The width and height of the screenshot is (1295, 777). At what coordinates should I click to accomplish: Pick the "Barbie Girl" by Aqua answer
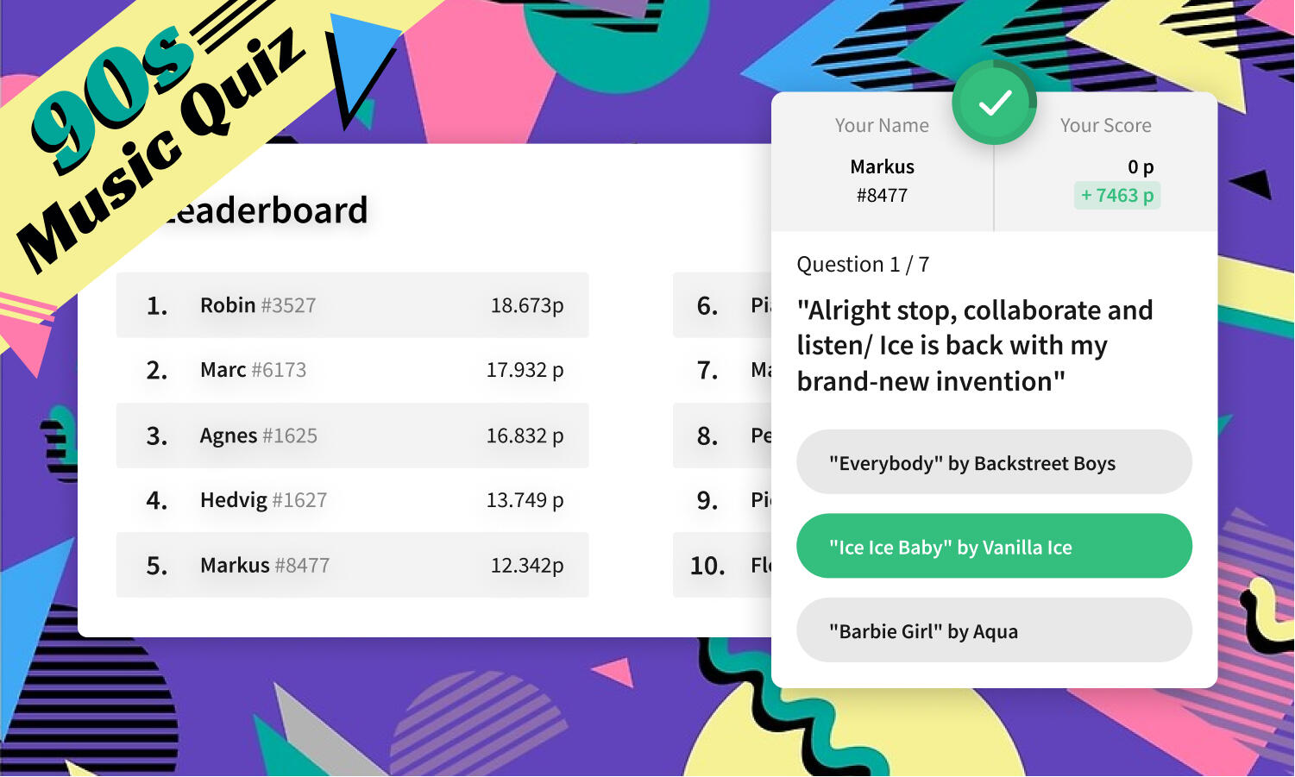point(994,630)
